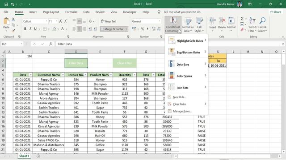Add a new sheet with plus button

(x=38, y=156)
